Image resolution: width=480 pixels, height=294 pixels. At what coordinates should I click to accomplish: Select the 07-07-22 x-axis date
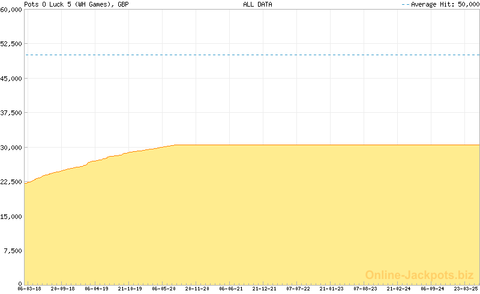298,289
